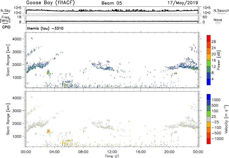Select the "Beam 05" header label
Image resolution: width=229 pixels, height=158 pixels.
coord(112,3)
